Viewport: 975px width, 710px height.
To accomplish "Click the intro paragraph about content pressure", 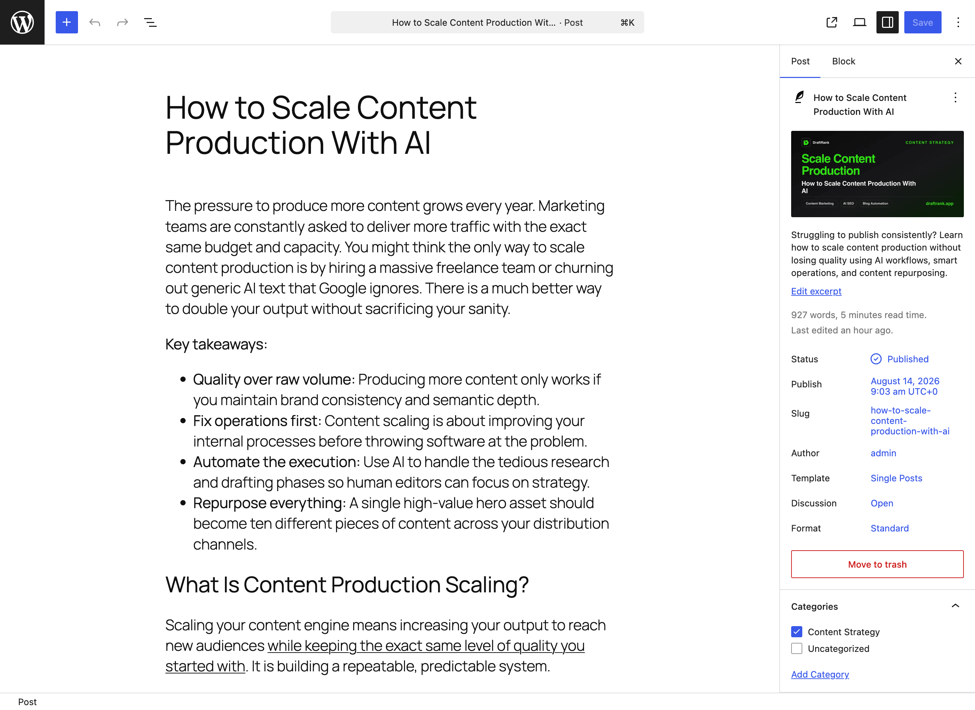I will pyautogui.click(x=389, y=258).
